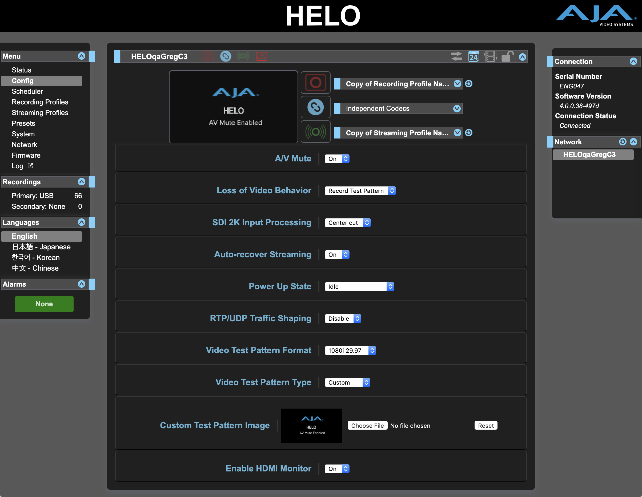The width and height of the screenshot is (642, 497).
Task: Open Scheduler menu item
Action: (27, 91)
